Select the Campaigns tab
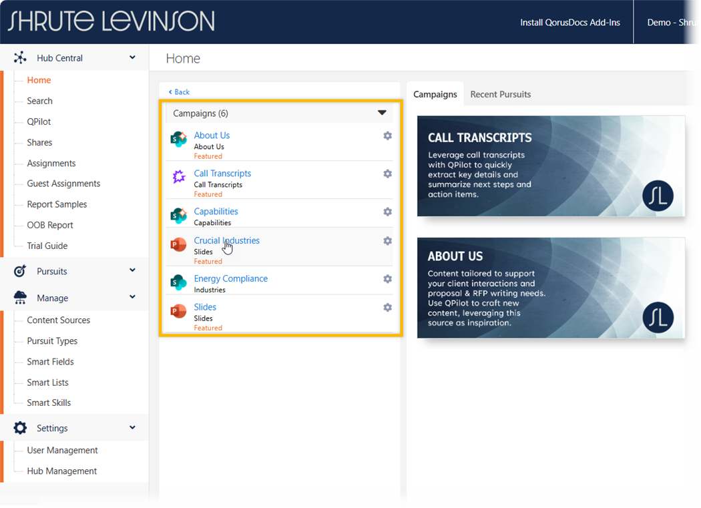 pyautogui.click(x=435, y=94)
